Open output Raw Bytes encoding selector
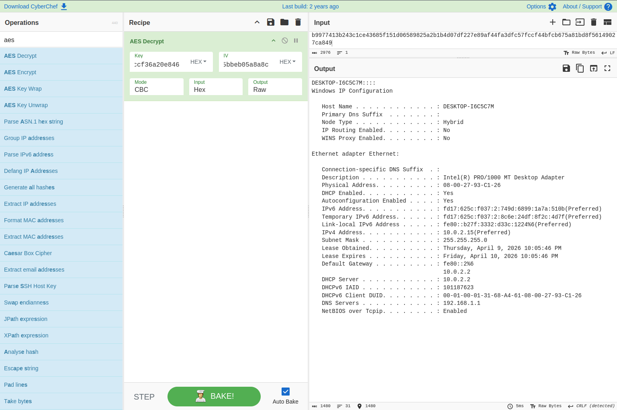This screenshot has width=617, height=410. 546,406
